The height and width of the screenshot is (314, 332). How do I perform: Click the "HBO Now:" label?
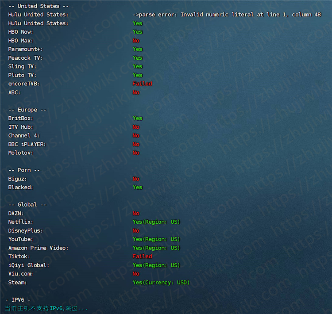coord(21,32)
